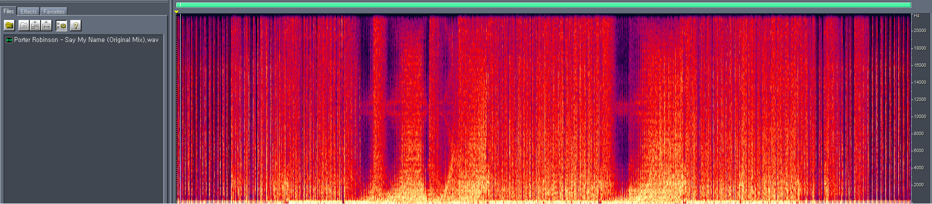This screenshot has width=932, height=204.
Task: Click the Close File icon
Action: (x=23, y=25)
